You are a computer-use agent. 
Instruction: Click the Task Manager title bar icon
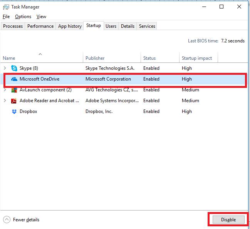pos(6,7)
